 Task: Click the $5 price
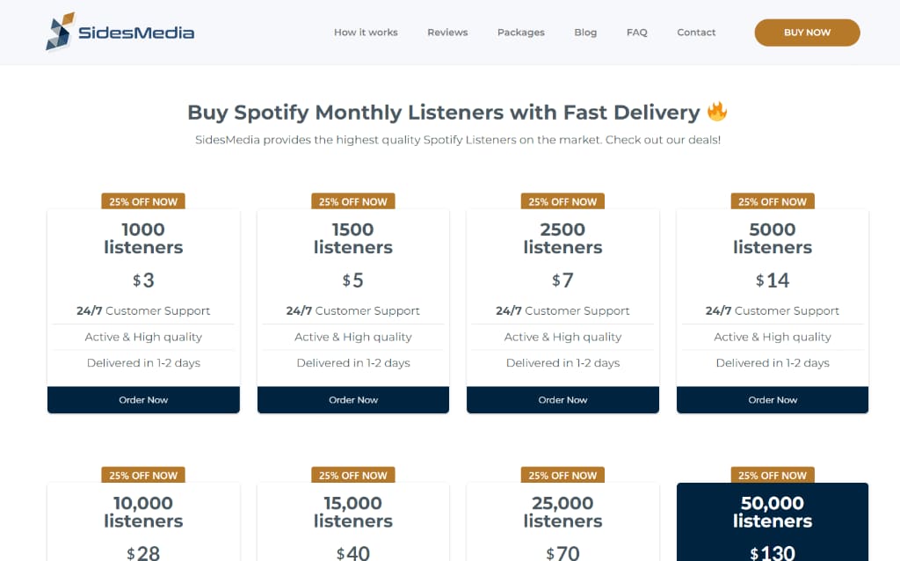353,280
